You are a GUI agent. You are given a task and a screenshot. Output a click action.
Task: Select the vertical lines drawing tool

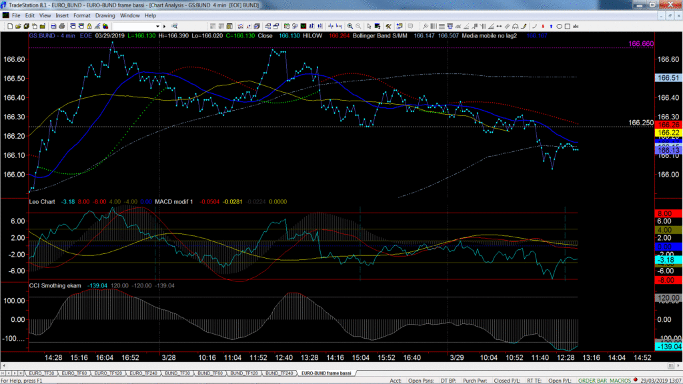point(434,26)
